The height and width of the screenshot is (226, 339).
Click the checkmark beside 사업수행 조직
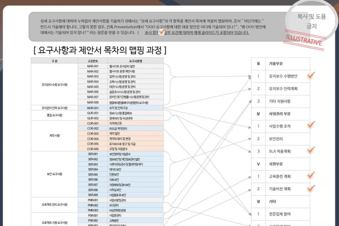(311, 125)
